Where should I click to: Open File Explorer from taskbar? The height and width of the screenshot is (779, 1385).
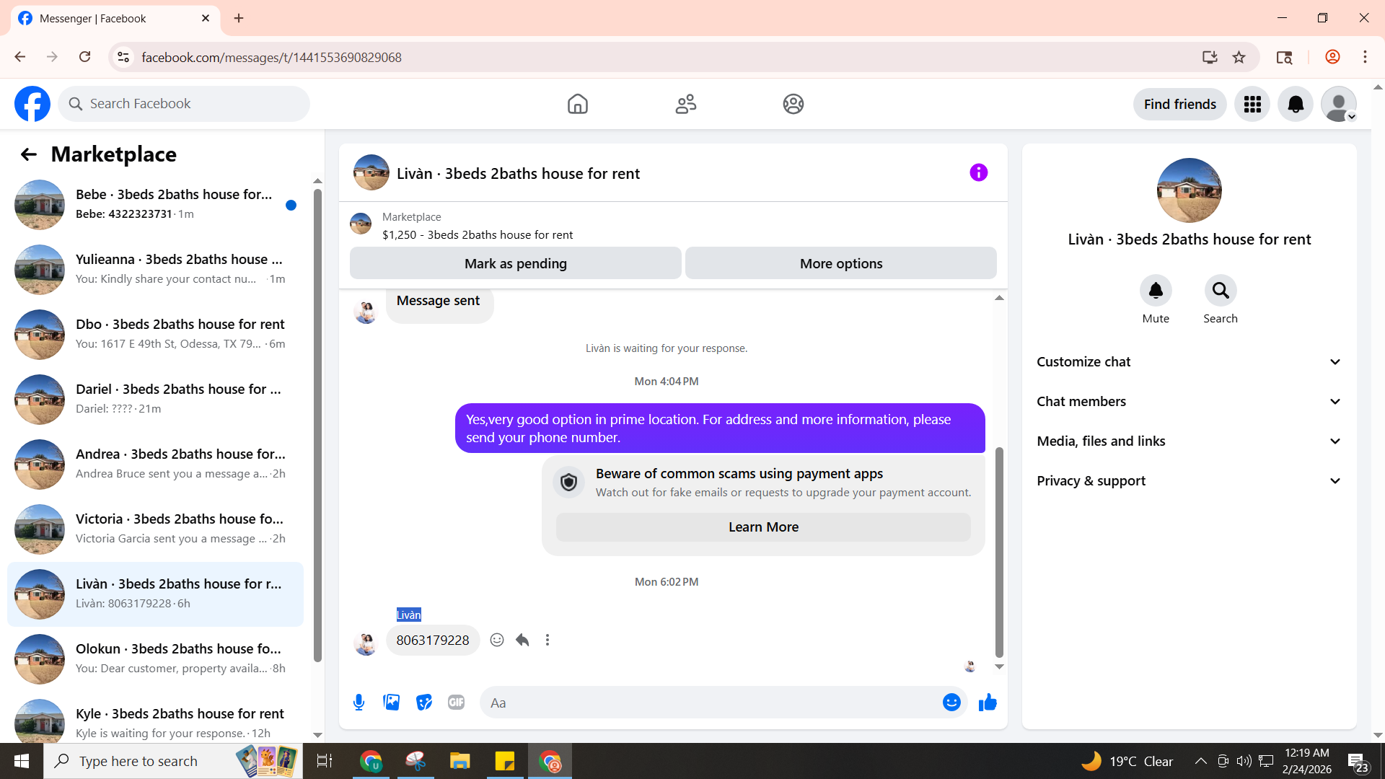pos(460,761)
